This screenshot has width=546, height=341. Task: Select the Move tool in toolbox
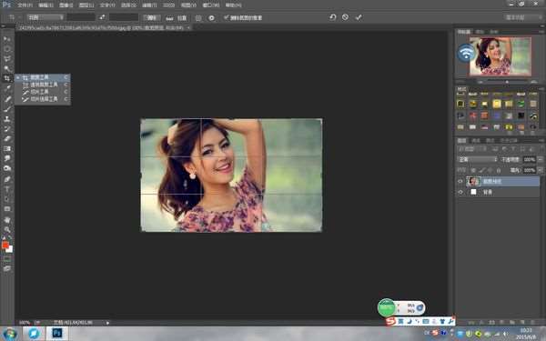(x=7, y=39)
